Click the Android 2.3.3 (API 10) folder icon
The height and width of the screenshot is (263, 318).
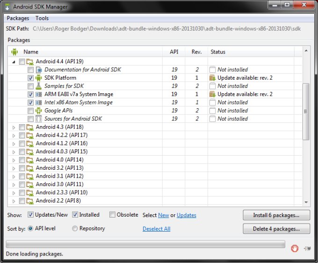(30, 193)
